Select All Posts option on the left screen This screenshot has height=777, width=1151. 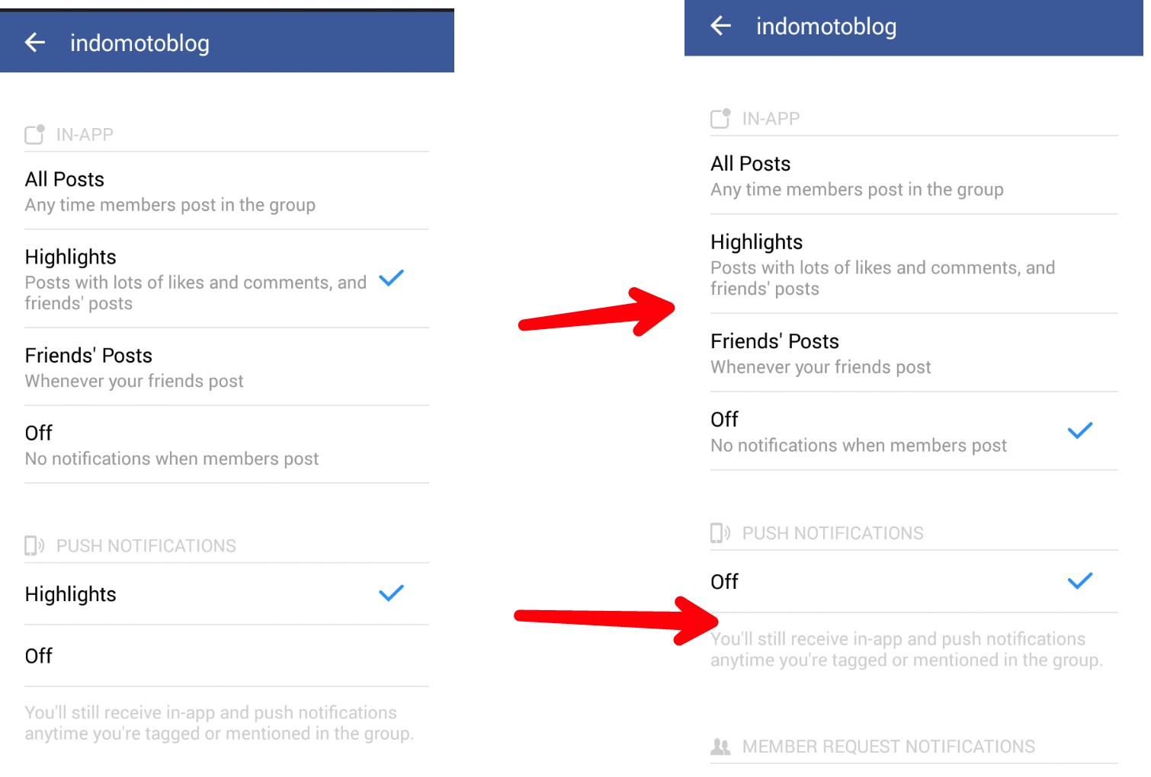pyautogui.click(x=170, y=191)
